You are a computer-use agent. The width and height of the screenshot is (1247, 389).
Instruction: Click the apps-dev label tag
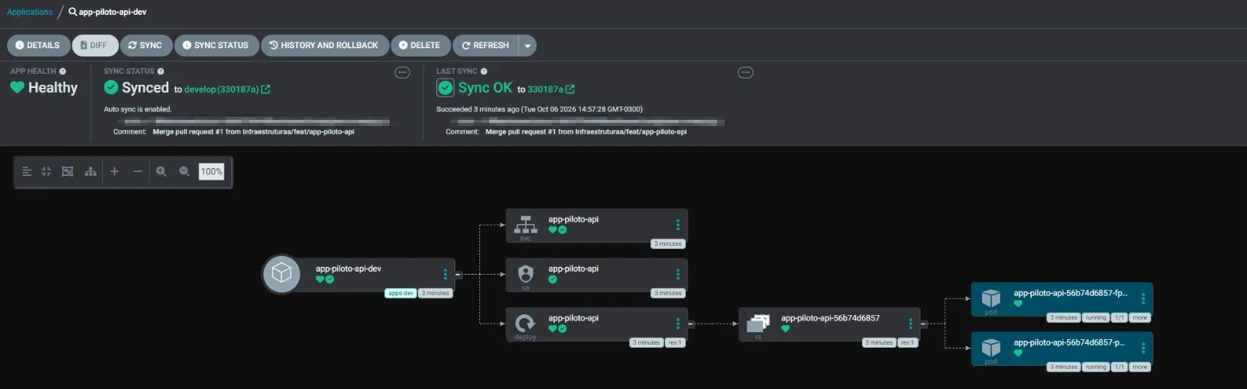(x=401, y=293)
